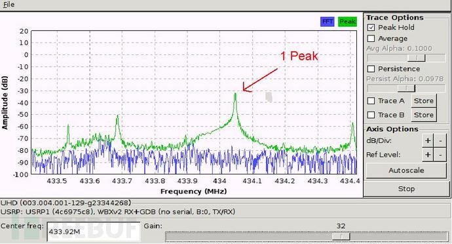452x244 pixels.
Task: Focus the Center freq input field
Action: (94, 232)
